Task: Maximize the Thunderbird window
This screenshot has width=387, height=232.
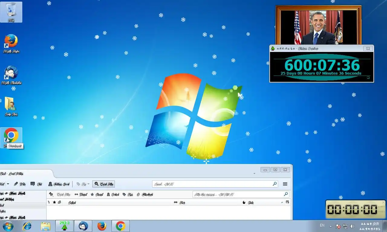Action: (x=275, y=170)
